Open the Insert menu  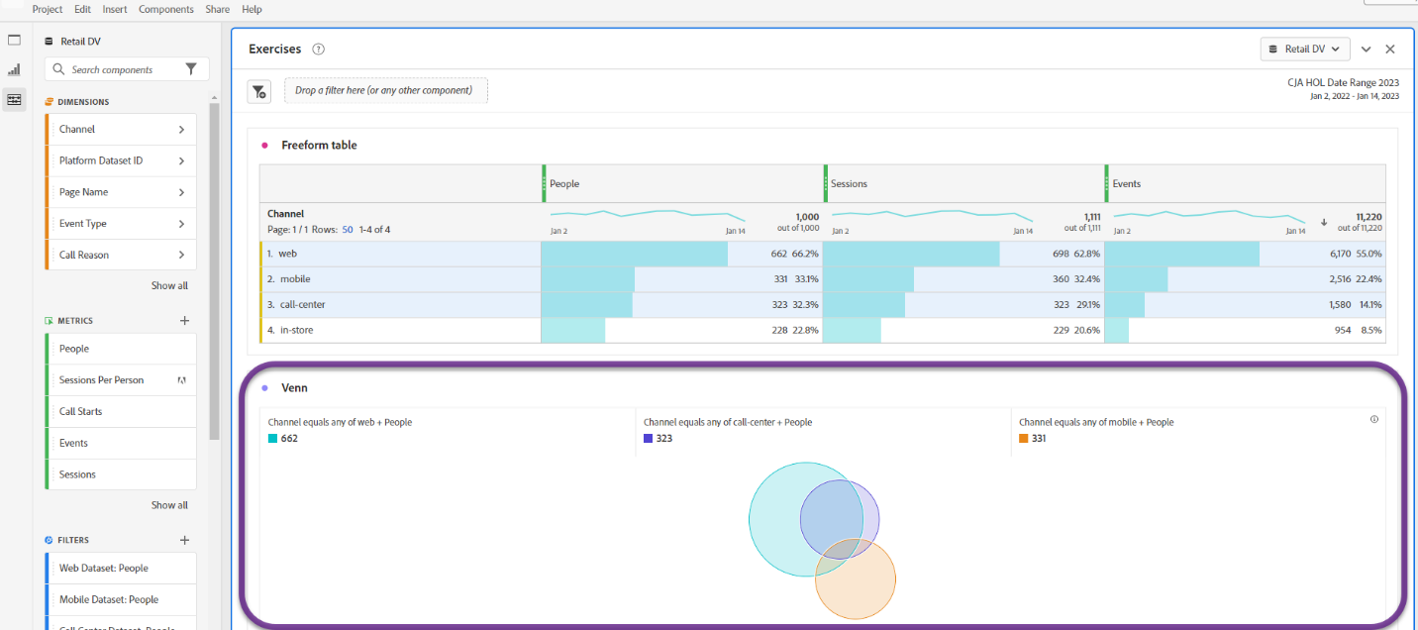(x=115, y=9)
